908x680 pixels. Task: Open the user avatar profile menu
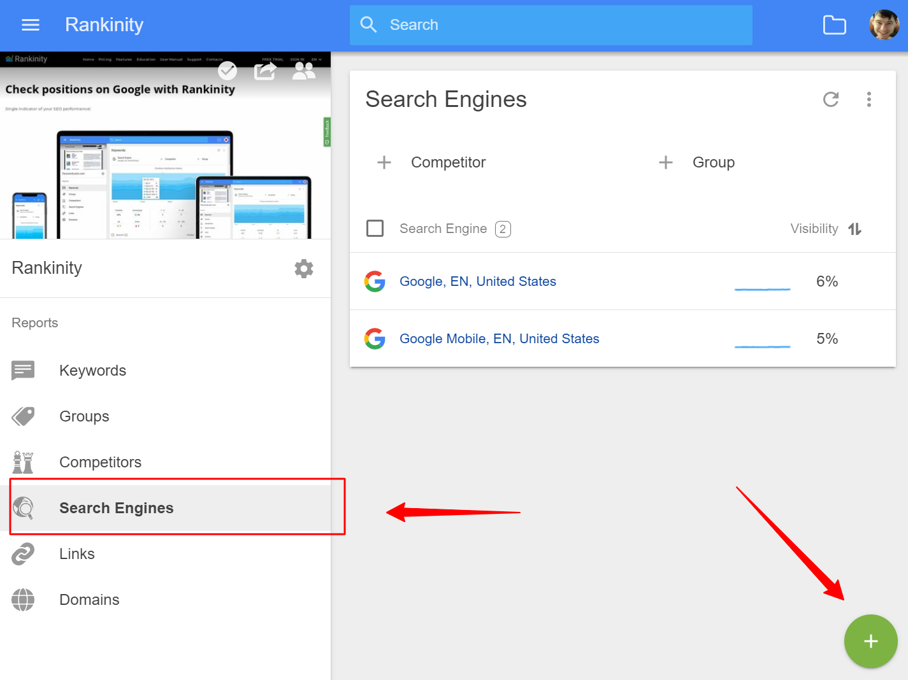click(884, 25)
